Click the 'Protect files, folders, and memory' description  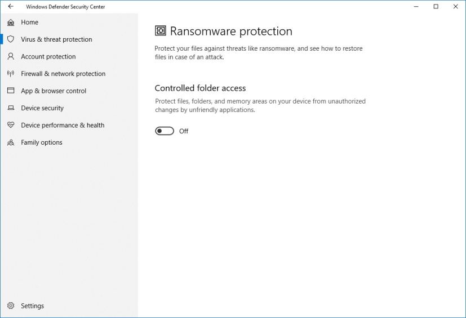[x=260, y=105]
